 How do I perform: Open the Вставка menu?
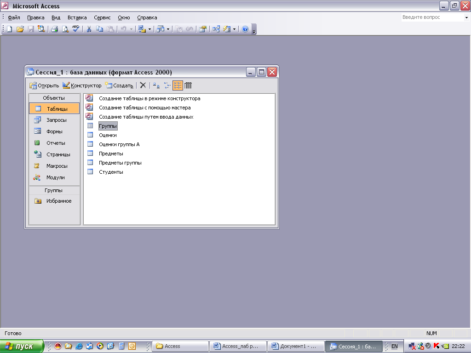[x=77, y=17]
